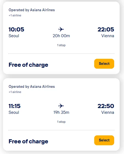Click the airplane icon on 11:15 flight
Screen dimensions: 124x154
61,106
